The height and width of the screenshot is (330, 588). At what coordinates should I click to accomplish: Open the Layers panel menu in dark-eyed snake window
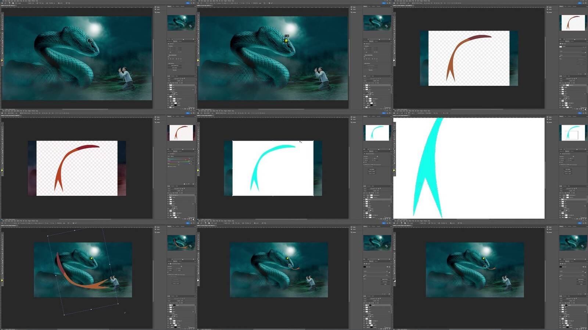tap(194, 76)
